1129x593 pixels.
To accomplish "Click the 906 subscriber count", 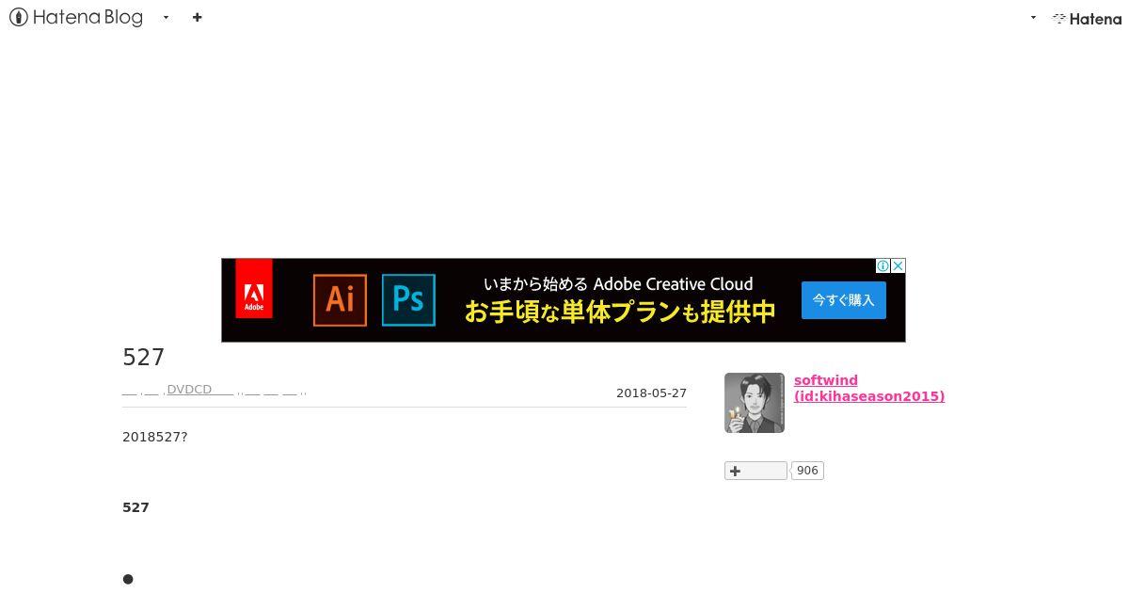I will pos(807,471).
